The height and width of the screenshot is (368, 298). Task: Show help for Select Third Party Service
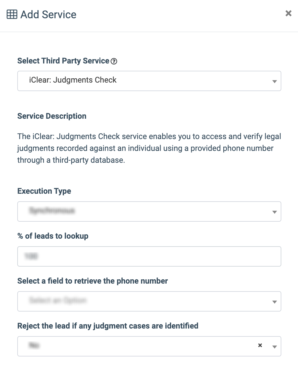[114, 61]
